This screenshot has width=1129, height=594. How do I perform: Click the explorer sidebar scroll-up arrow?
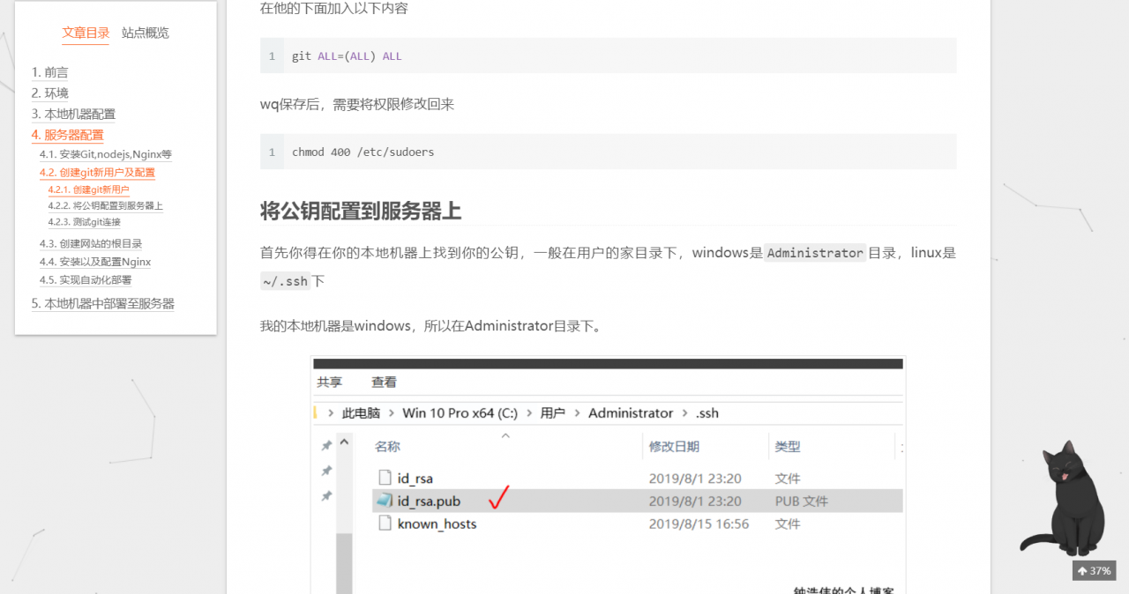344,442
